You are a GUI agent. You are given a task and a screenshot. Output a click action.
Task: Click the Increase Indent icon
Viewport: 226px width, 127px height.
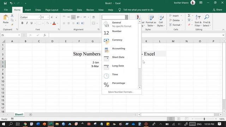pos(83,23)
